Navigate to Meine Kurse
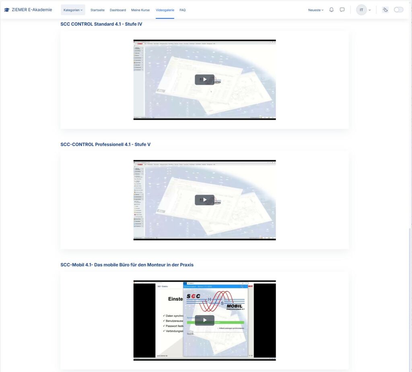The image size is (412, 372). (x=140, y=10)
